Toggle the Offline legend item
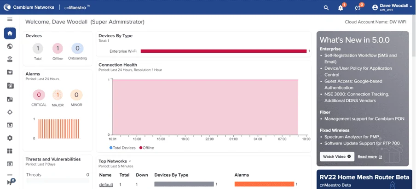The width and height of the screenshot is (416, 189). click(x=147, y=148)
